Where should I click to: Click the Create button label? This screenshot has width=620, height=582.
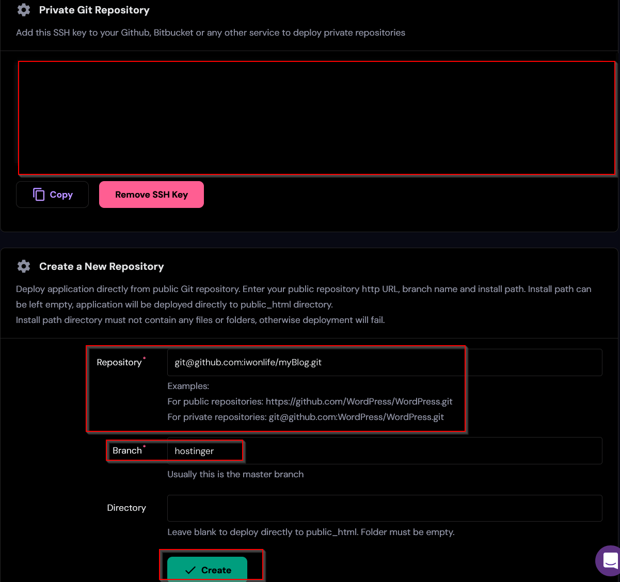216,570
